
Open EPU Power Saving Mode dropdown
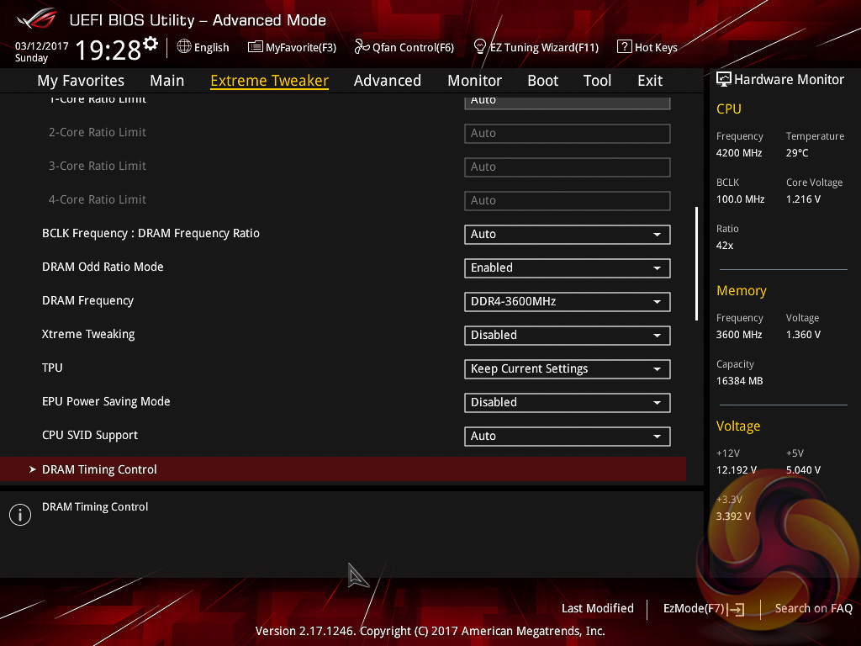568,402
